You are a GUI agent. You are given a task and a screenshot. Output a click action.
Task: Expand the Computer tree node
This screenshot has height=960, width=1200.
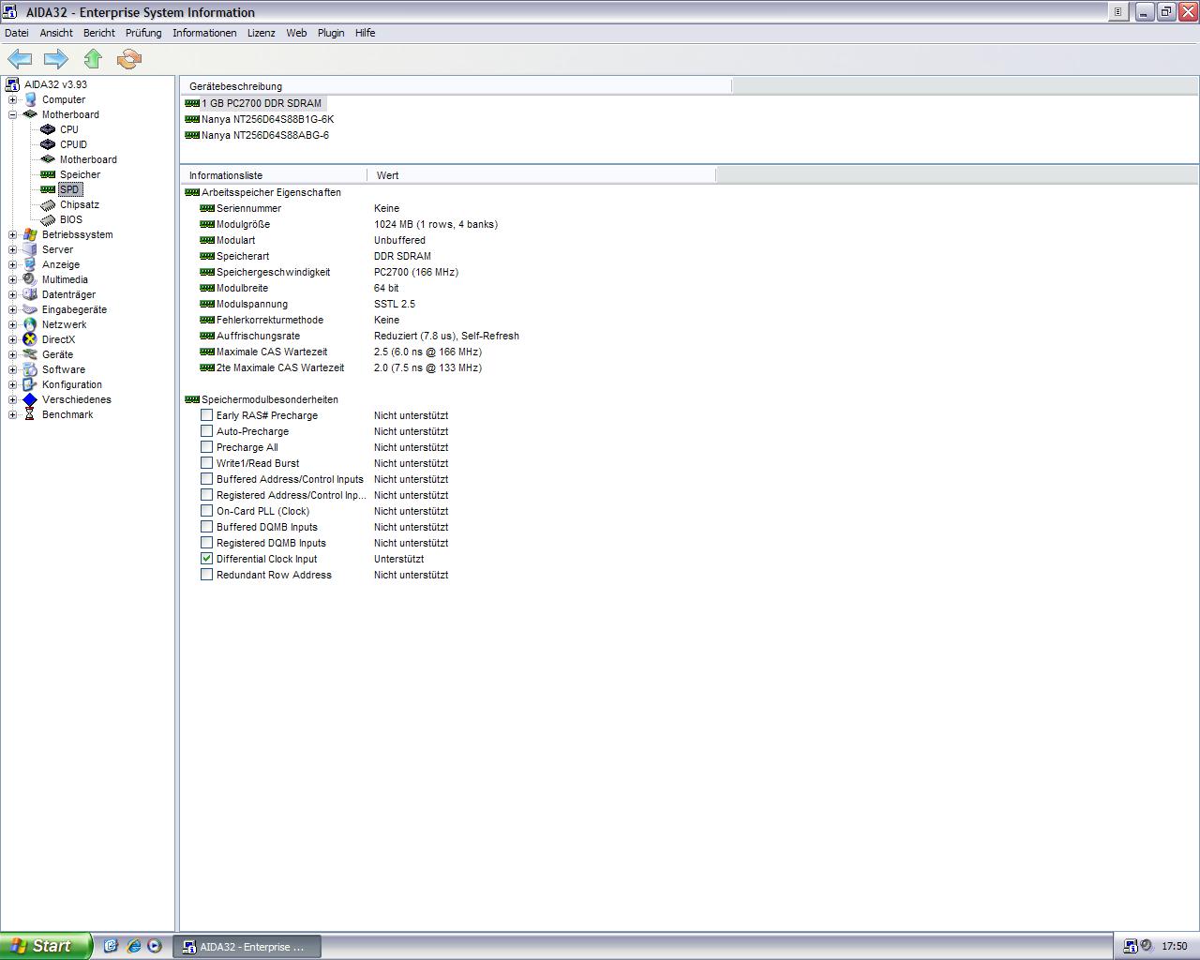click(13, 99)
